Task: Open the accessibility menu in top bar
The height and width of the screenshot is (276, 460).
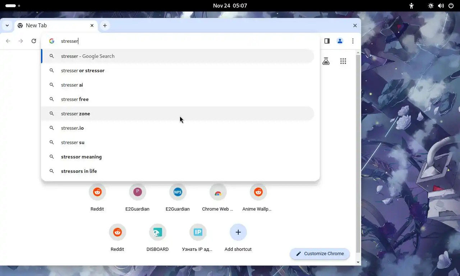Action: pos(411,6)
